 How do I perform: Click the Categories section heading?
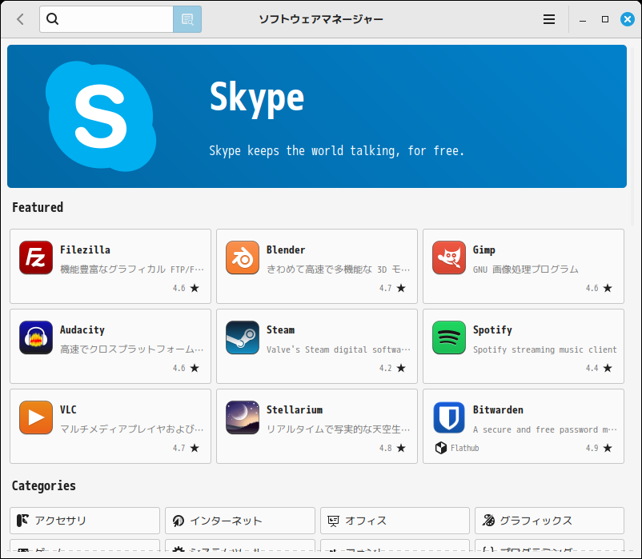[x=44, y=485]
